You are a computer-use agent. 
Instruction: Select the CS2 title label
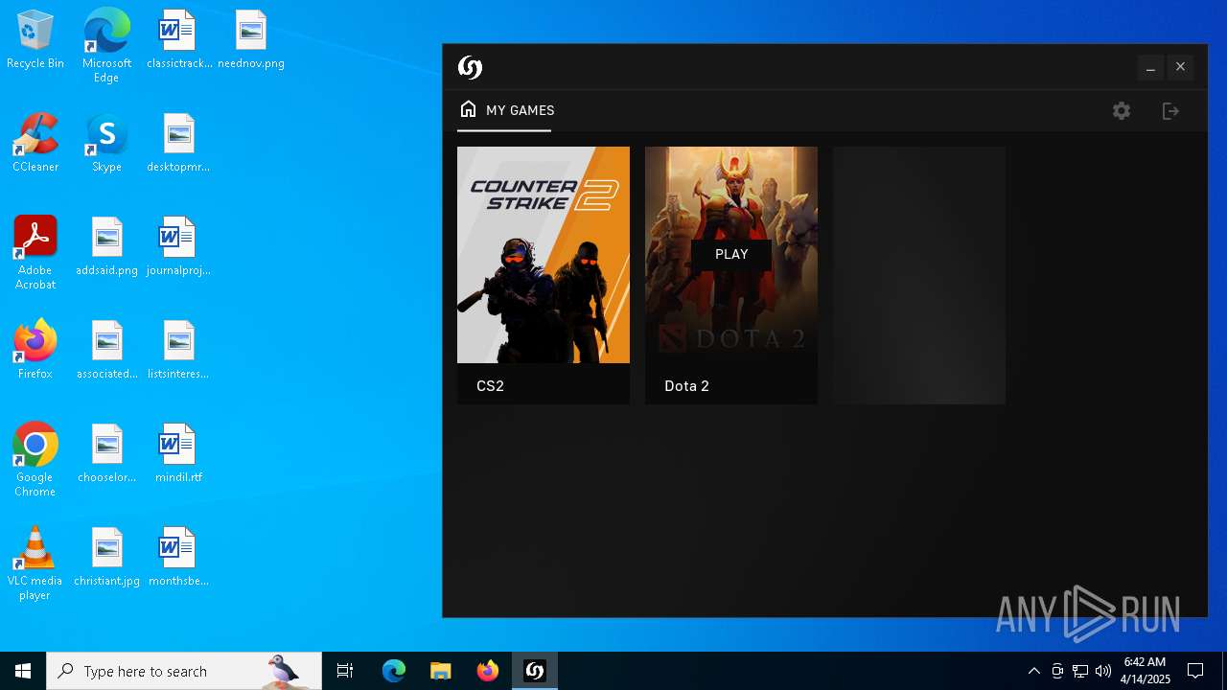pyautogui.click(x=490, y=386)
